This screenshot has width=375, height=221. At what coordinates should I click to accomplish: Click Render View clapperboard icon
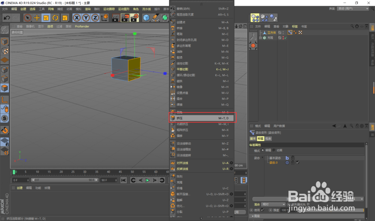115,18
